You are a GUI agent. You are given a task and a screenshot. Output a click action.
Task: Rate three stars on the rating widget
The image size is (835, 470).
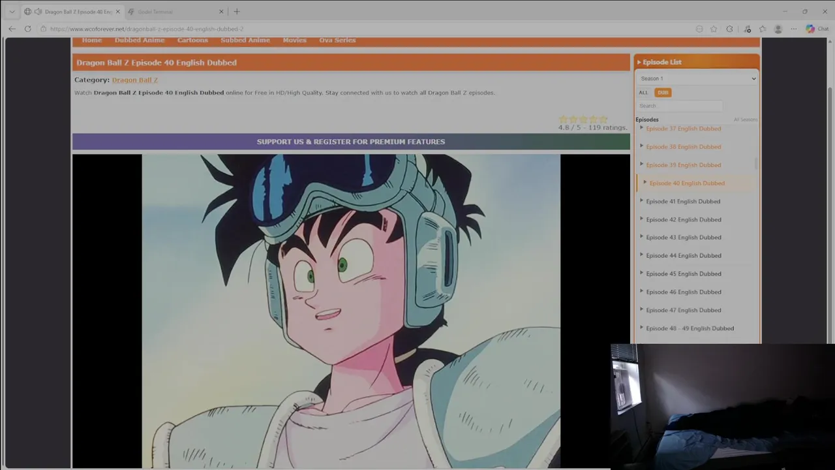(x=583, y=119)
